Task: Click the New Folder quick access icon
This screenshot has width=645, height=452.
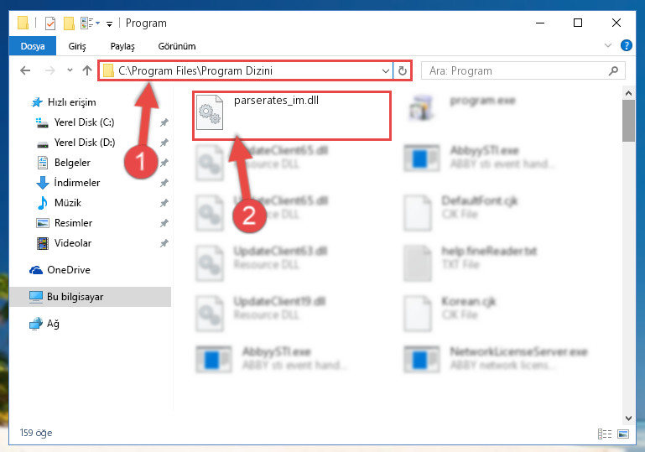Action: click(x=69, y=23)
